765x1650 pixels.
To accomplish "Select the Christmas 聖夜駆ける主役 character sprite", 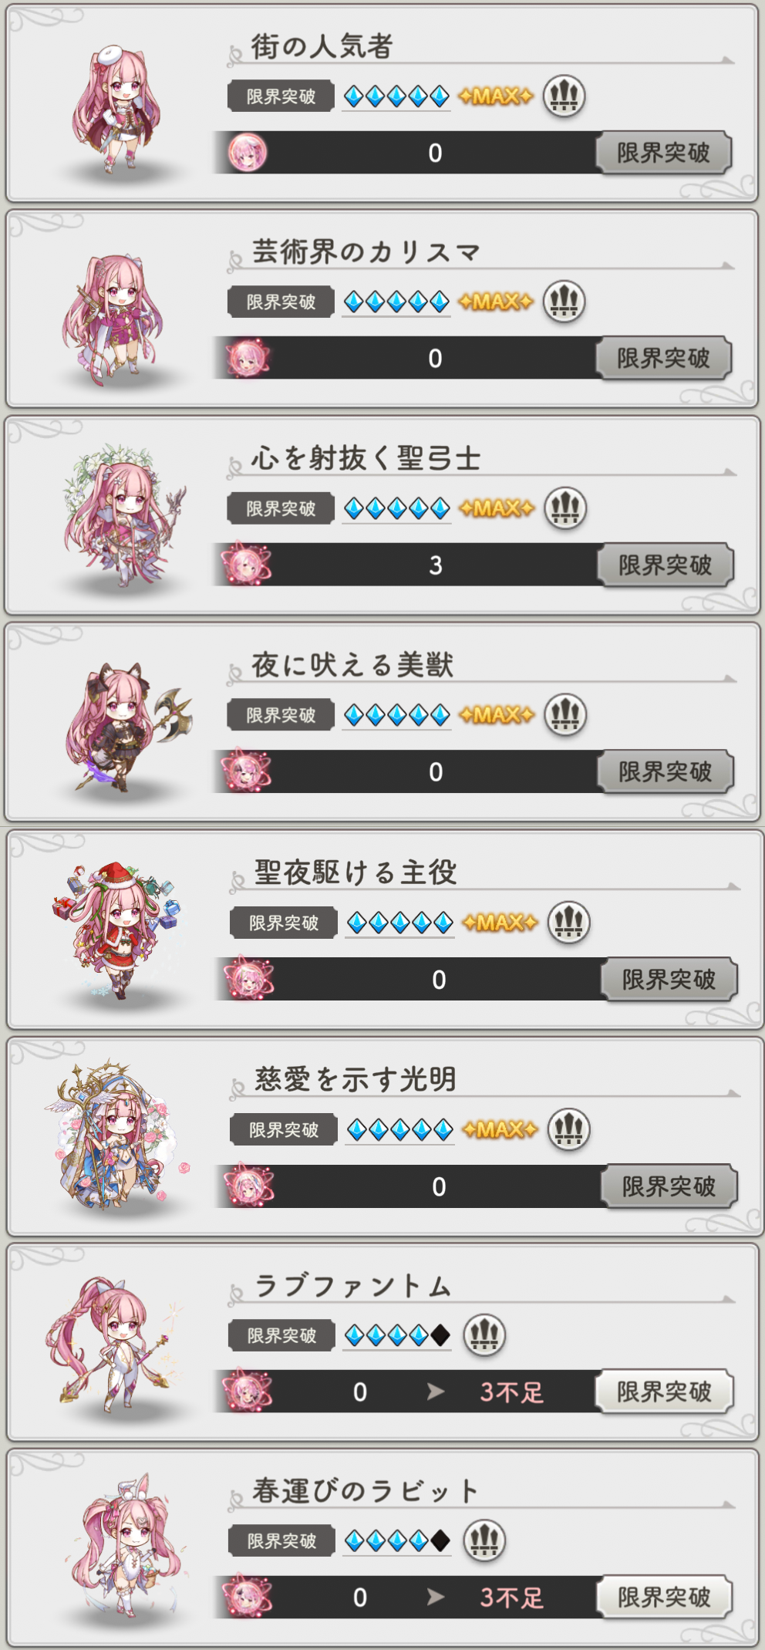I will 117,930.
